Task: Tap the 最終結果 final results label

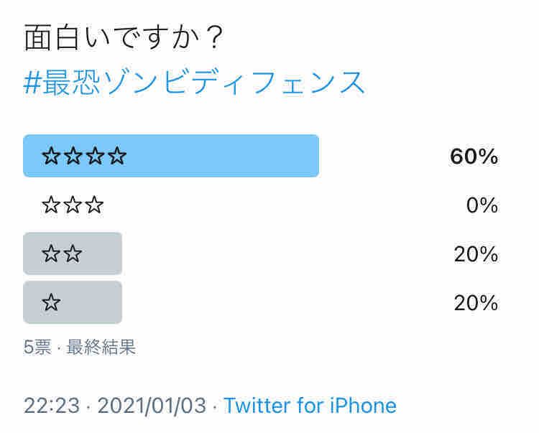Action: point(101,348)
